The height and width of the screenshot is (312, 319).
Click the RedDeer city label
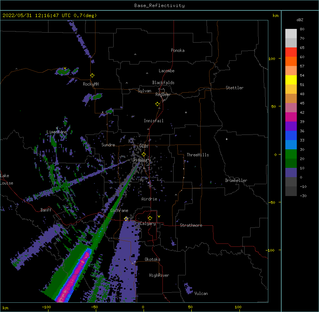163,94
